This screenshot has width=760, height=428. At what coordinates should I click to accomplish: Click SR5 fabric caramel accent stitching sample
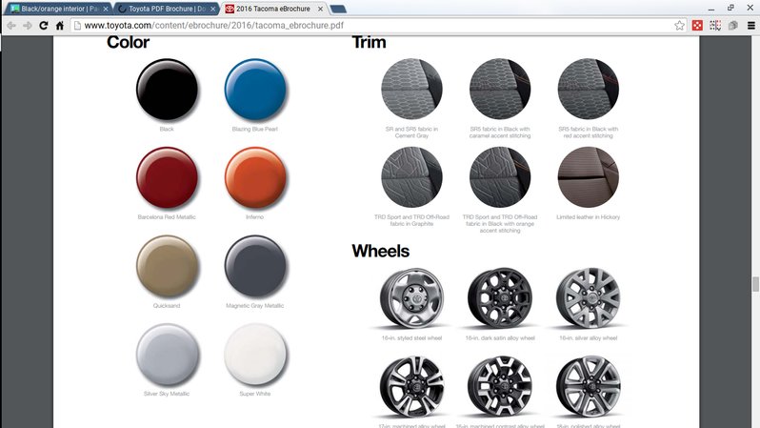[500, 89]
